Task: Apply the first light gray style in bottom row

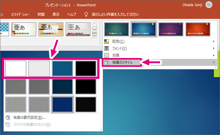Action: click(16, 105)
